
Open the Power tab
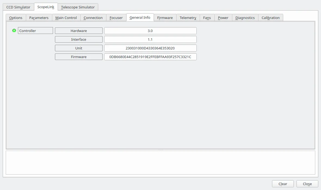click(x=223, y=18)
